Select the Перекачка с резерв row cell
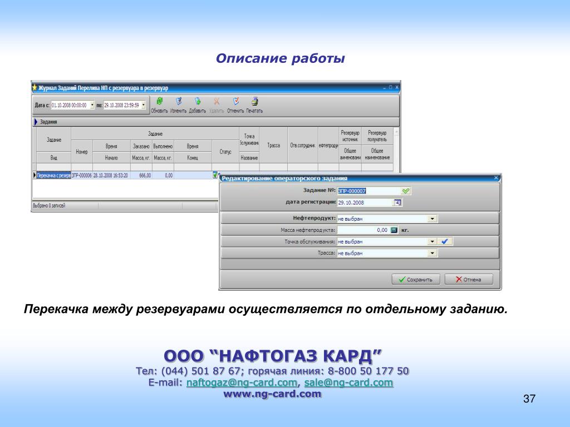 pyautogui.click(x=54, y=175)
